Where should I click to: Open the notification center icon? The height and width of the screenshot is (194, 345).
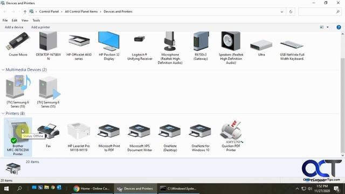[x=337, y=189]
